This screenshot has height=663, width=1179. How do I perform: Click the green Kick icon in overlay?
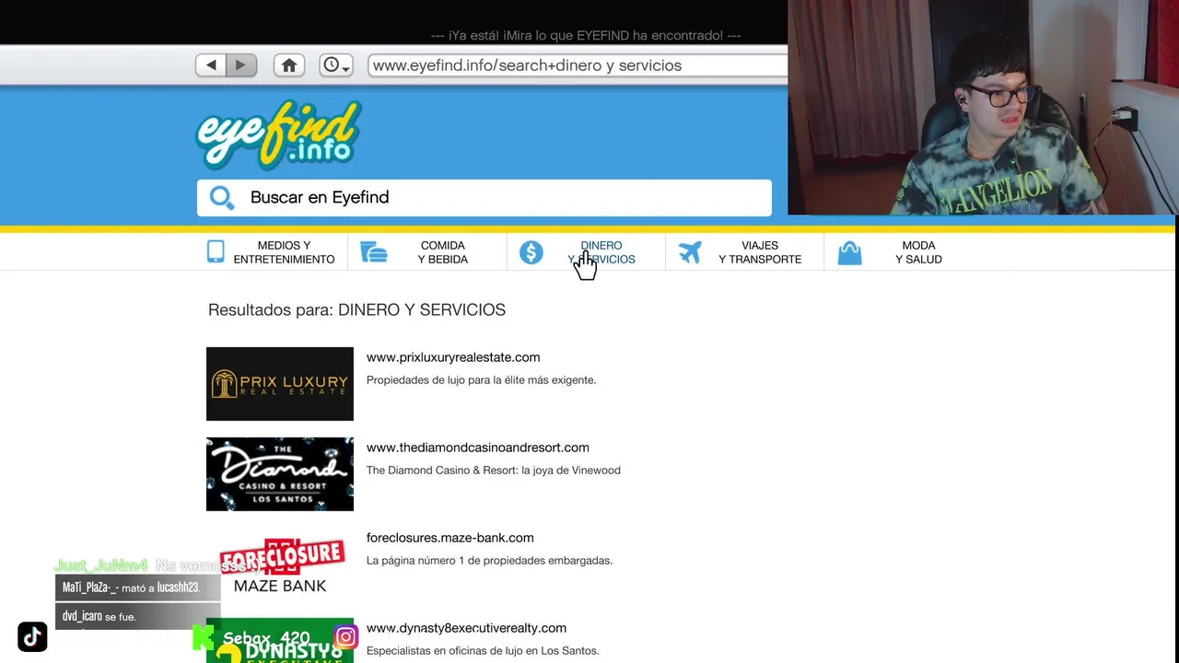(x=203, y=637)
